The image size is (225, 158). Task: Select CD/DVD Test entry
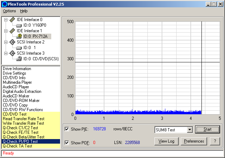[31, 114]
